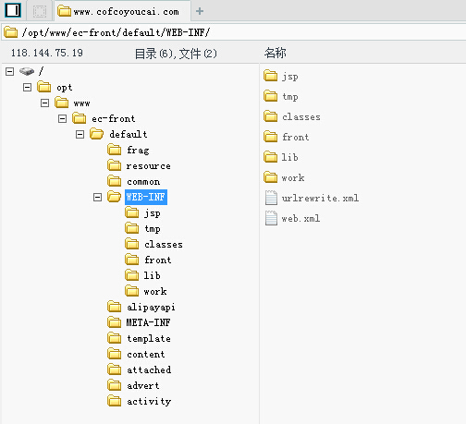Select the front folder name in the file list
Screen dimensions: 466x424
(296, 137)
